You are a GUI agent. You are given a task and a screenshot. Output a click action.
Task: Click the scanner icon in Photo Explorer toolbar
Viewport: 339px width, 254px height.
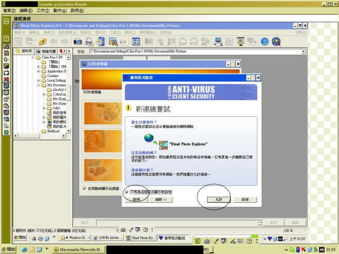click(x=89, y=41)
